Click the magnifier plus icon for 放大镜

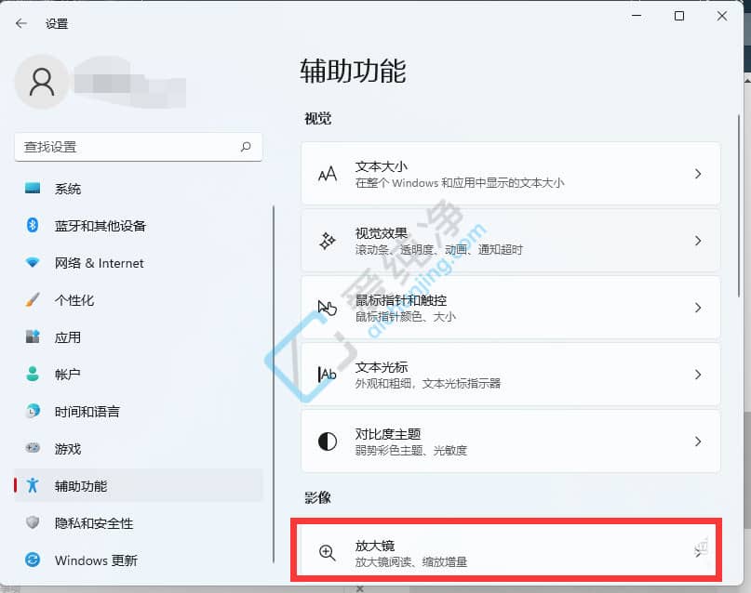pyautogui.click(x=328, y=553)
